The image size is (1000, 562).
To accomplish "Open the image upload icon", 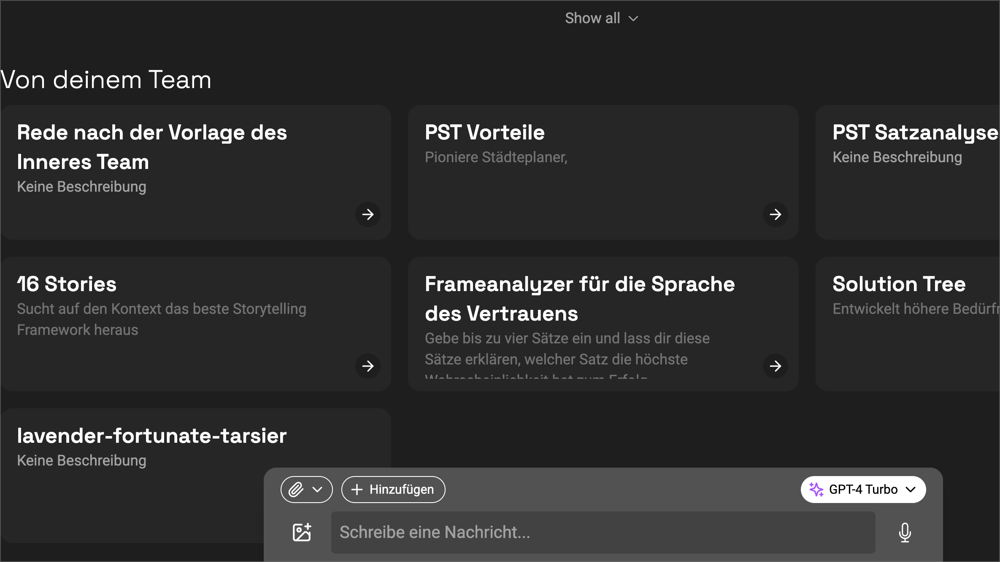I will 302,533.
